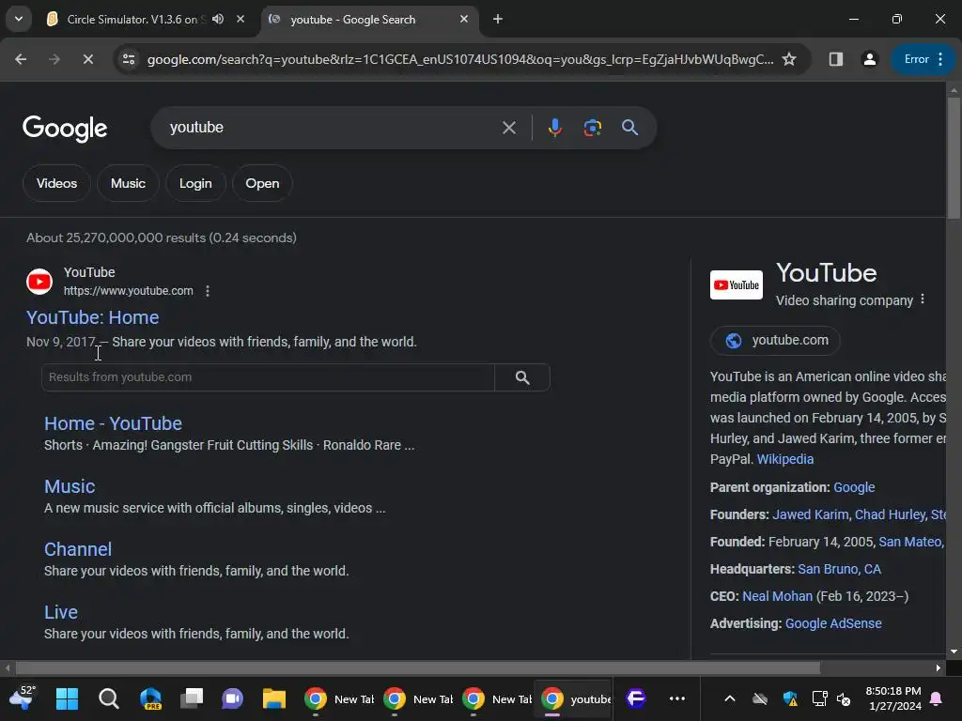Open Windows taskbar search
The height and width of the screenshot is (721, 962).
(x=109, y=698)
